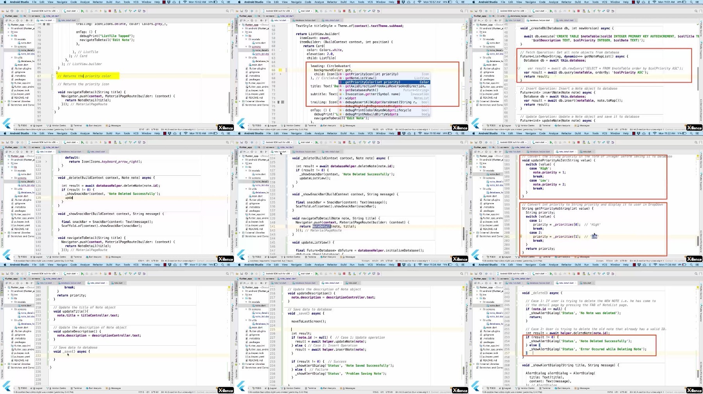This screenshot has width=703, height=394.
Task: Select pubspec.yaml in the 10:52 AM project tree
Action: click(21, 94)
